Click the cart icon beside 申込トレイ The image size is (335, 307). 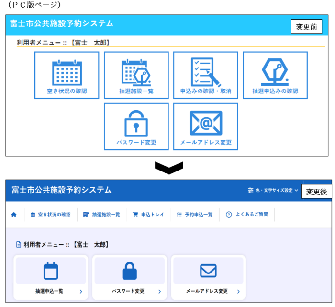(135, 215)
